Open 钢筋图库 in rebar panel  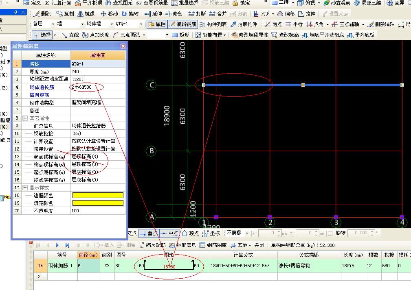point(213,245)
